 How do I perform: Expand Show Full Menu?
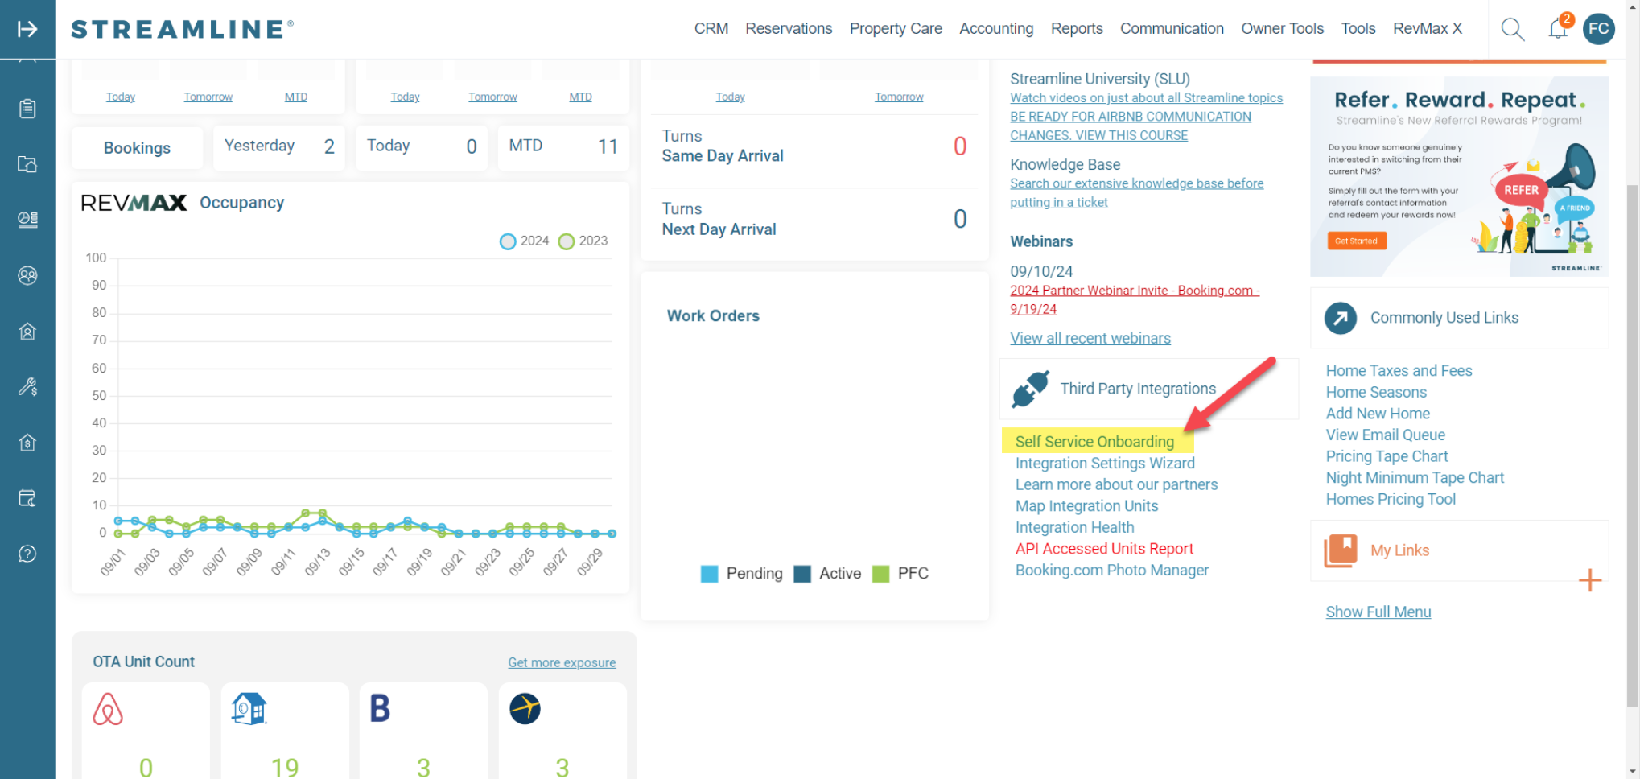[1378, 612]
